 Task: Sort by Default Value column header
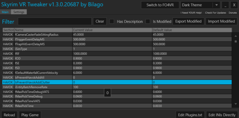pyautogui.click(x=192, y=30)
